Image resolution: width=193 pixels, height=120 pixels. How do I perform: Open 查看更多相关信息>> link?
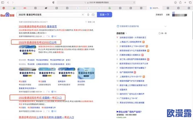27,88
